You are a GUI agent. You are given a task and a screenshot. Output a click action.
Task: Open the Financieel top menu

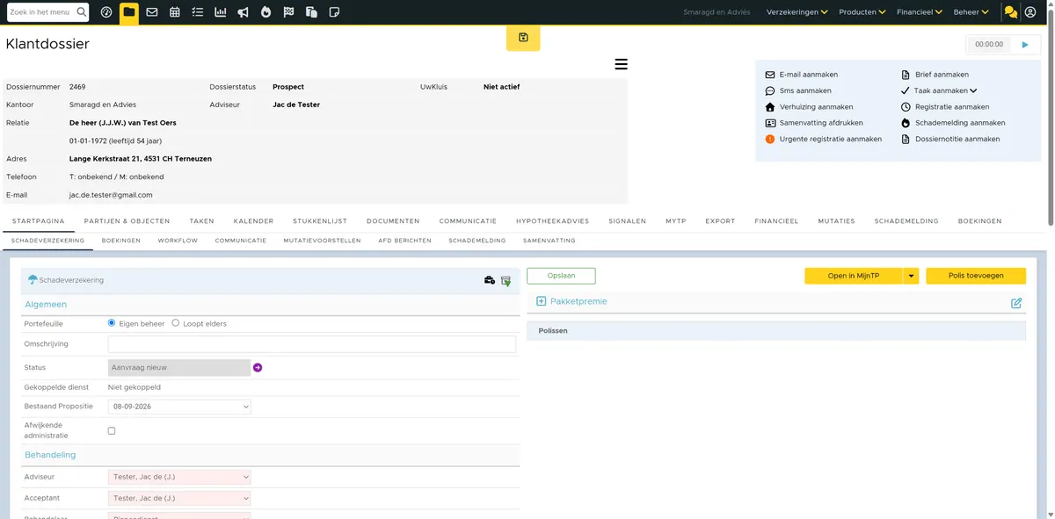point(920,12)
